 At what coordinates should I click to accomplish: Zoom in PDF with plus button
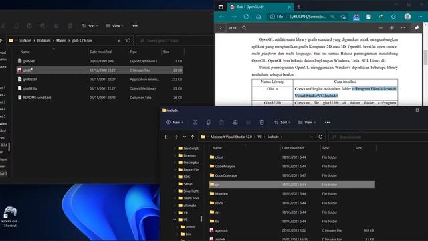[x=391, y=28]
